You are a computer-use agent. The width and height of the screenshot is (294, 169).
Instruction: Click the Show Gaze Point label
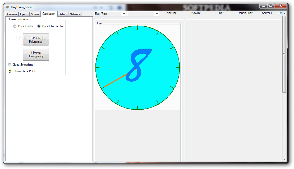tap(24, 71)
